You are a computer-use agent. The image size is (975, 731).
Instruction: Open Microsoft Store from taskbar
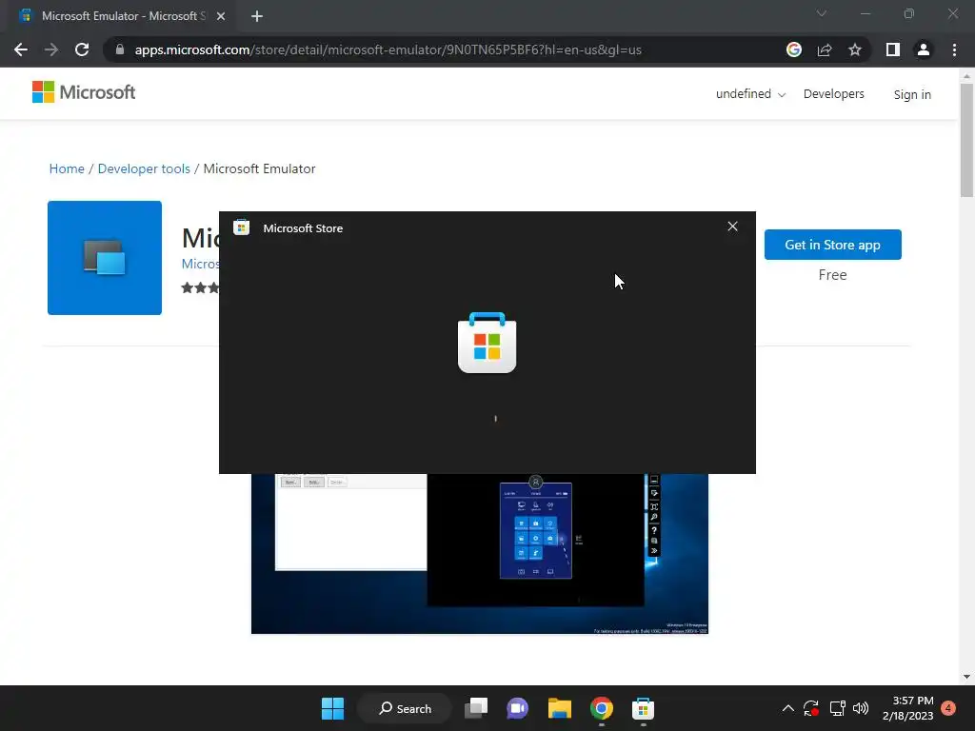click(x=643, y=708)
